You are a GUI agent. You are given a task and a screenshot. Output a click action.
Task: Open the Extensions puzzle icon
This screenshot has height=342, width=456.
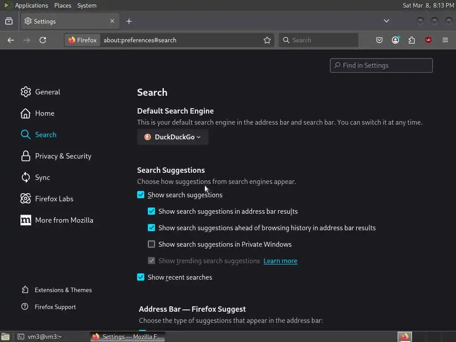coord(411,40)
